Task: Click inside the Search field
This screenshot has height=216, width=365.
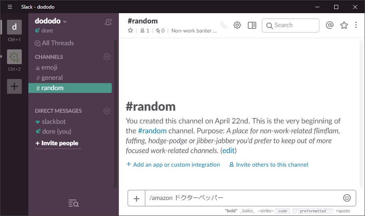Action: [x=295, y=25]
